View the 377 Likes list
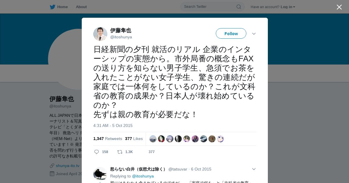 (134, 139)
